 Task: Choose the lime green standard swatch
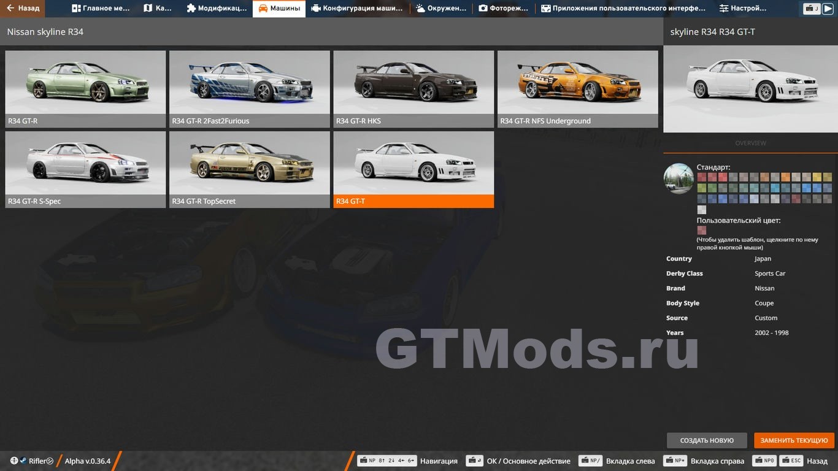tap(702, 188)
